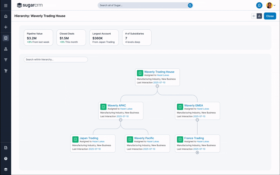Click the 'Hierarchy: Waverly Trading House' title

40,16
